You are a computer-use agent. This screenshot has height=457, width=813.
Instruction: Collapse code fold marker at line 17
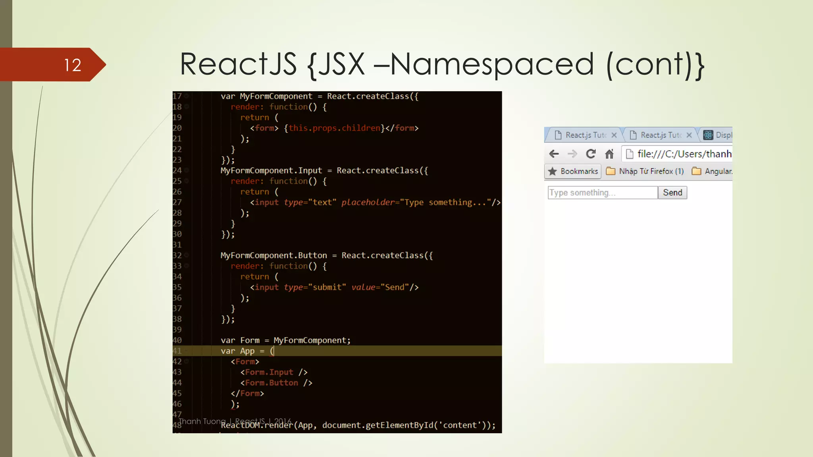point(187,96)
